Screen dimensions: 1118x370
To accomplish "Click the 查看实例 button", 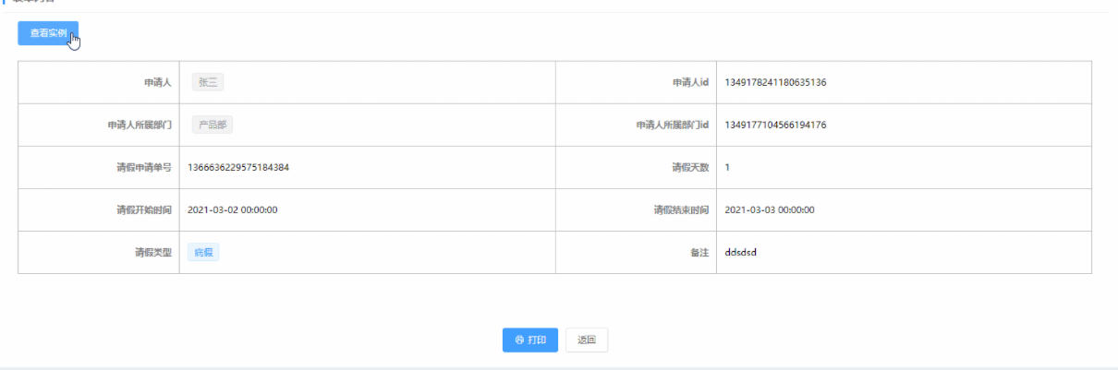I will point(48,33).
